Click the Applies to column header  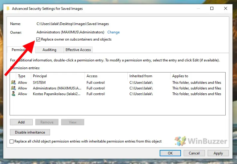(x=198, y=76)
